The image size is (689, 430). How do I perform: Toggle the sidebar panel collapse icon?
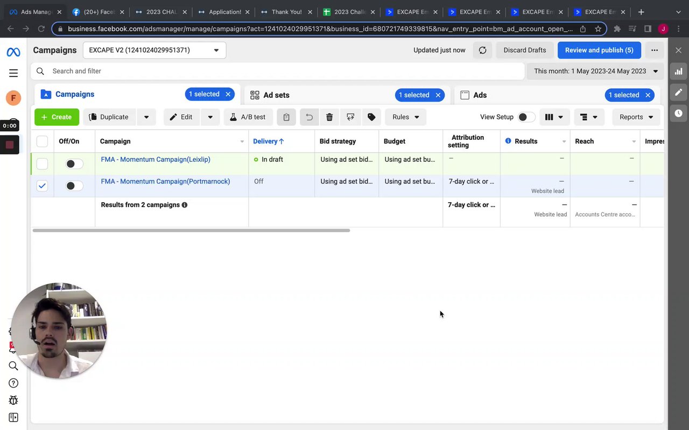13,418
